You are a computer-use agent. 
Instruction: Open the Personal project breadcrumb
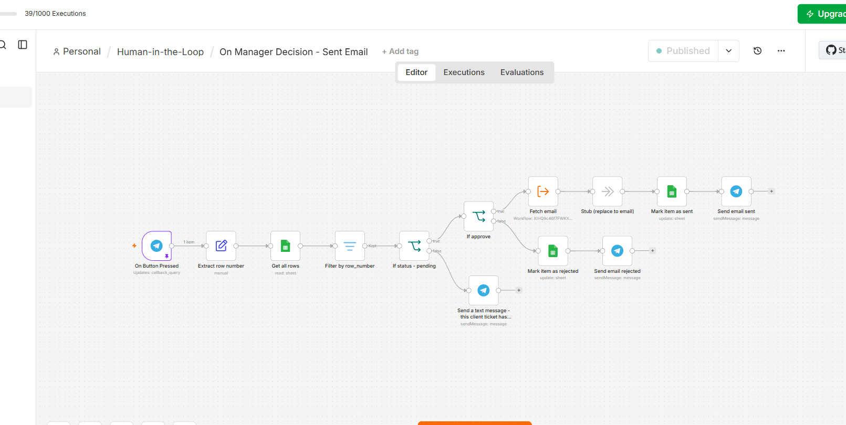[77, 51]
